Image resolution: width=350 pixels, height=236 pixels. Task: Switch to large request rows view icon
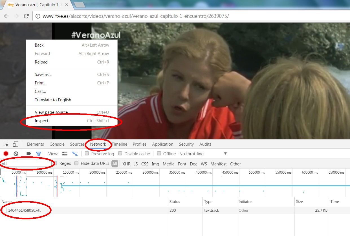tap(65, 154)
